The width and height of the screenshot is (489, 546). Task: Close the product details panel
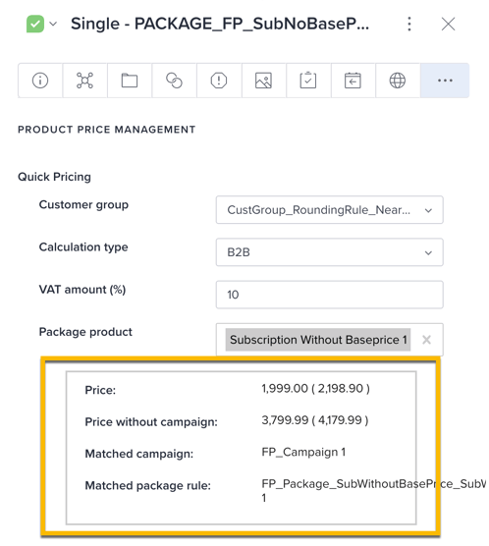coord(448,24)
